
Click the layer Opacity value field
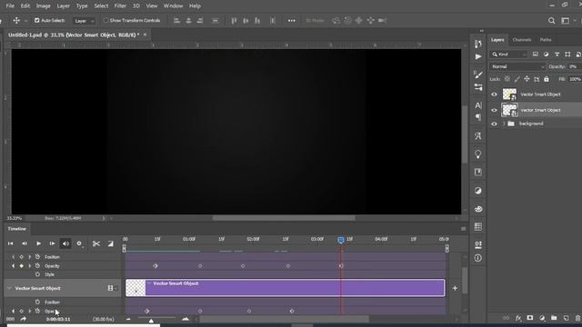pyautogui.click(x=575, y=66)
